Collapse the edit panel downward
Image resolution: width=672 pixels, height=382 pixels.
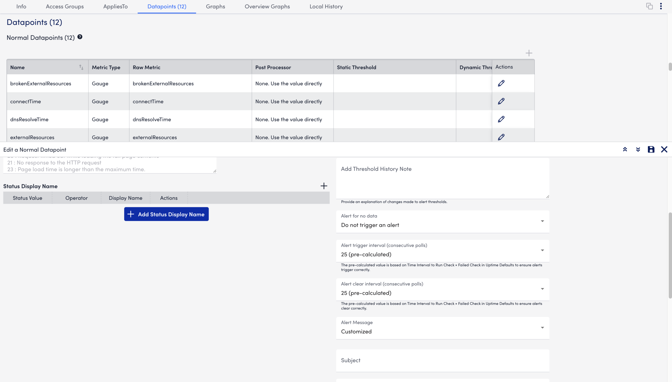pos(638,149)
